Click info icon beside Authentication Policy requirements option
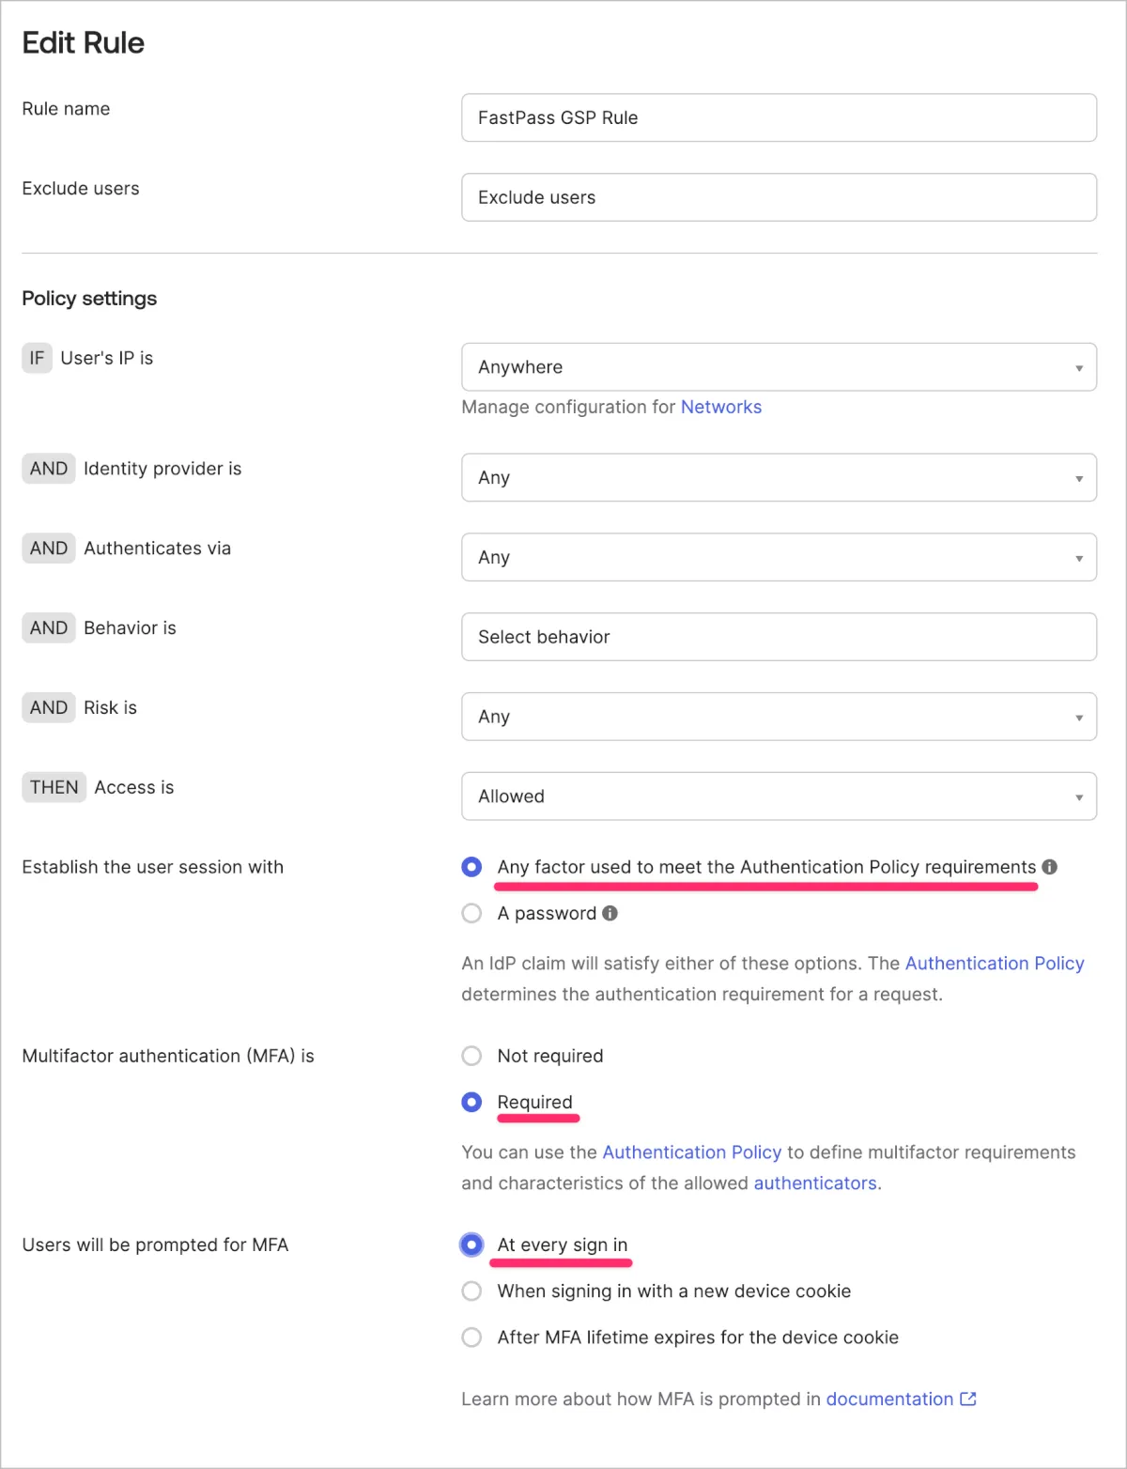This screenshot has height=1469, width=1127. tap(1050, 867)
